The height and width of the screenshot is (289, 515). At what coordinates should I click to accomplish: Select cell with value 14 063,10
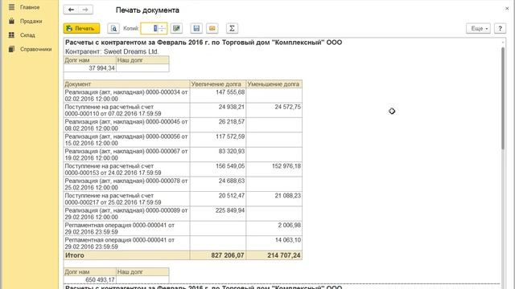tap(274, 243)
